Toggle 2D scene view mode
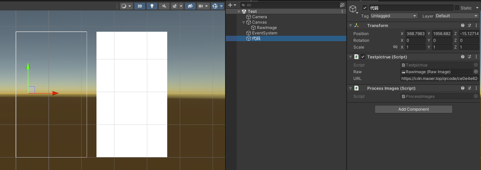 pyautogui.click(x=139, y=6)
